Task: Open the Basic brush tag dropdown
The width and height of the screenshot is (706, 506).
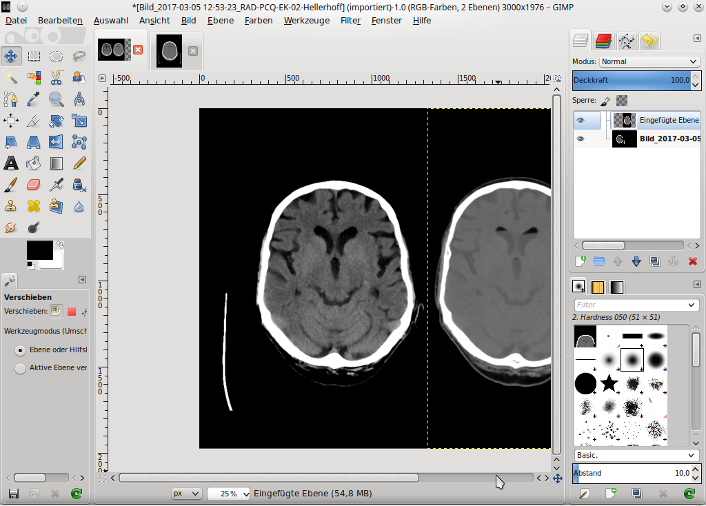Action: pyautogui.click(x=636, y=455)
